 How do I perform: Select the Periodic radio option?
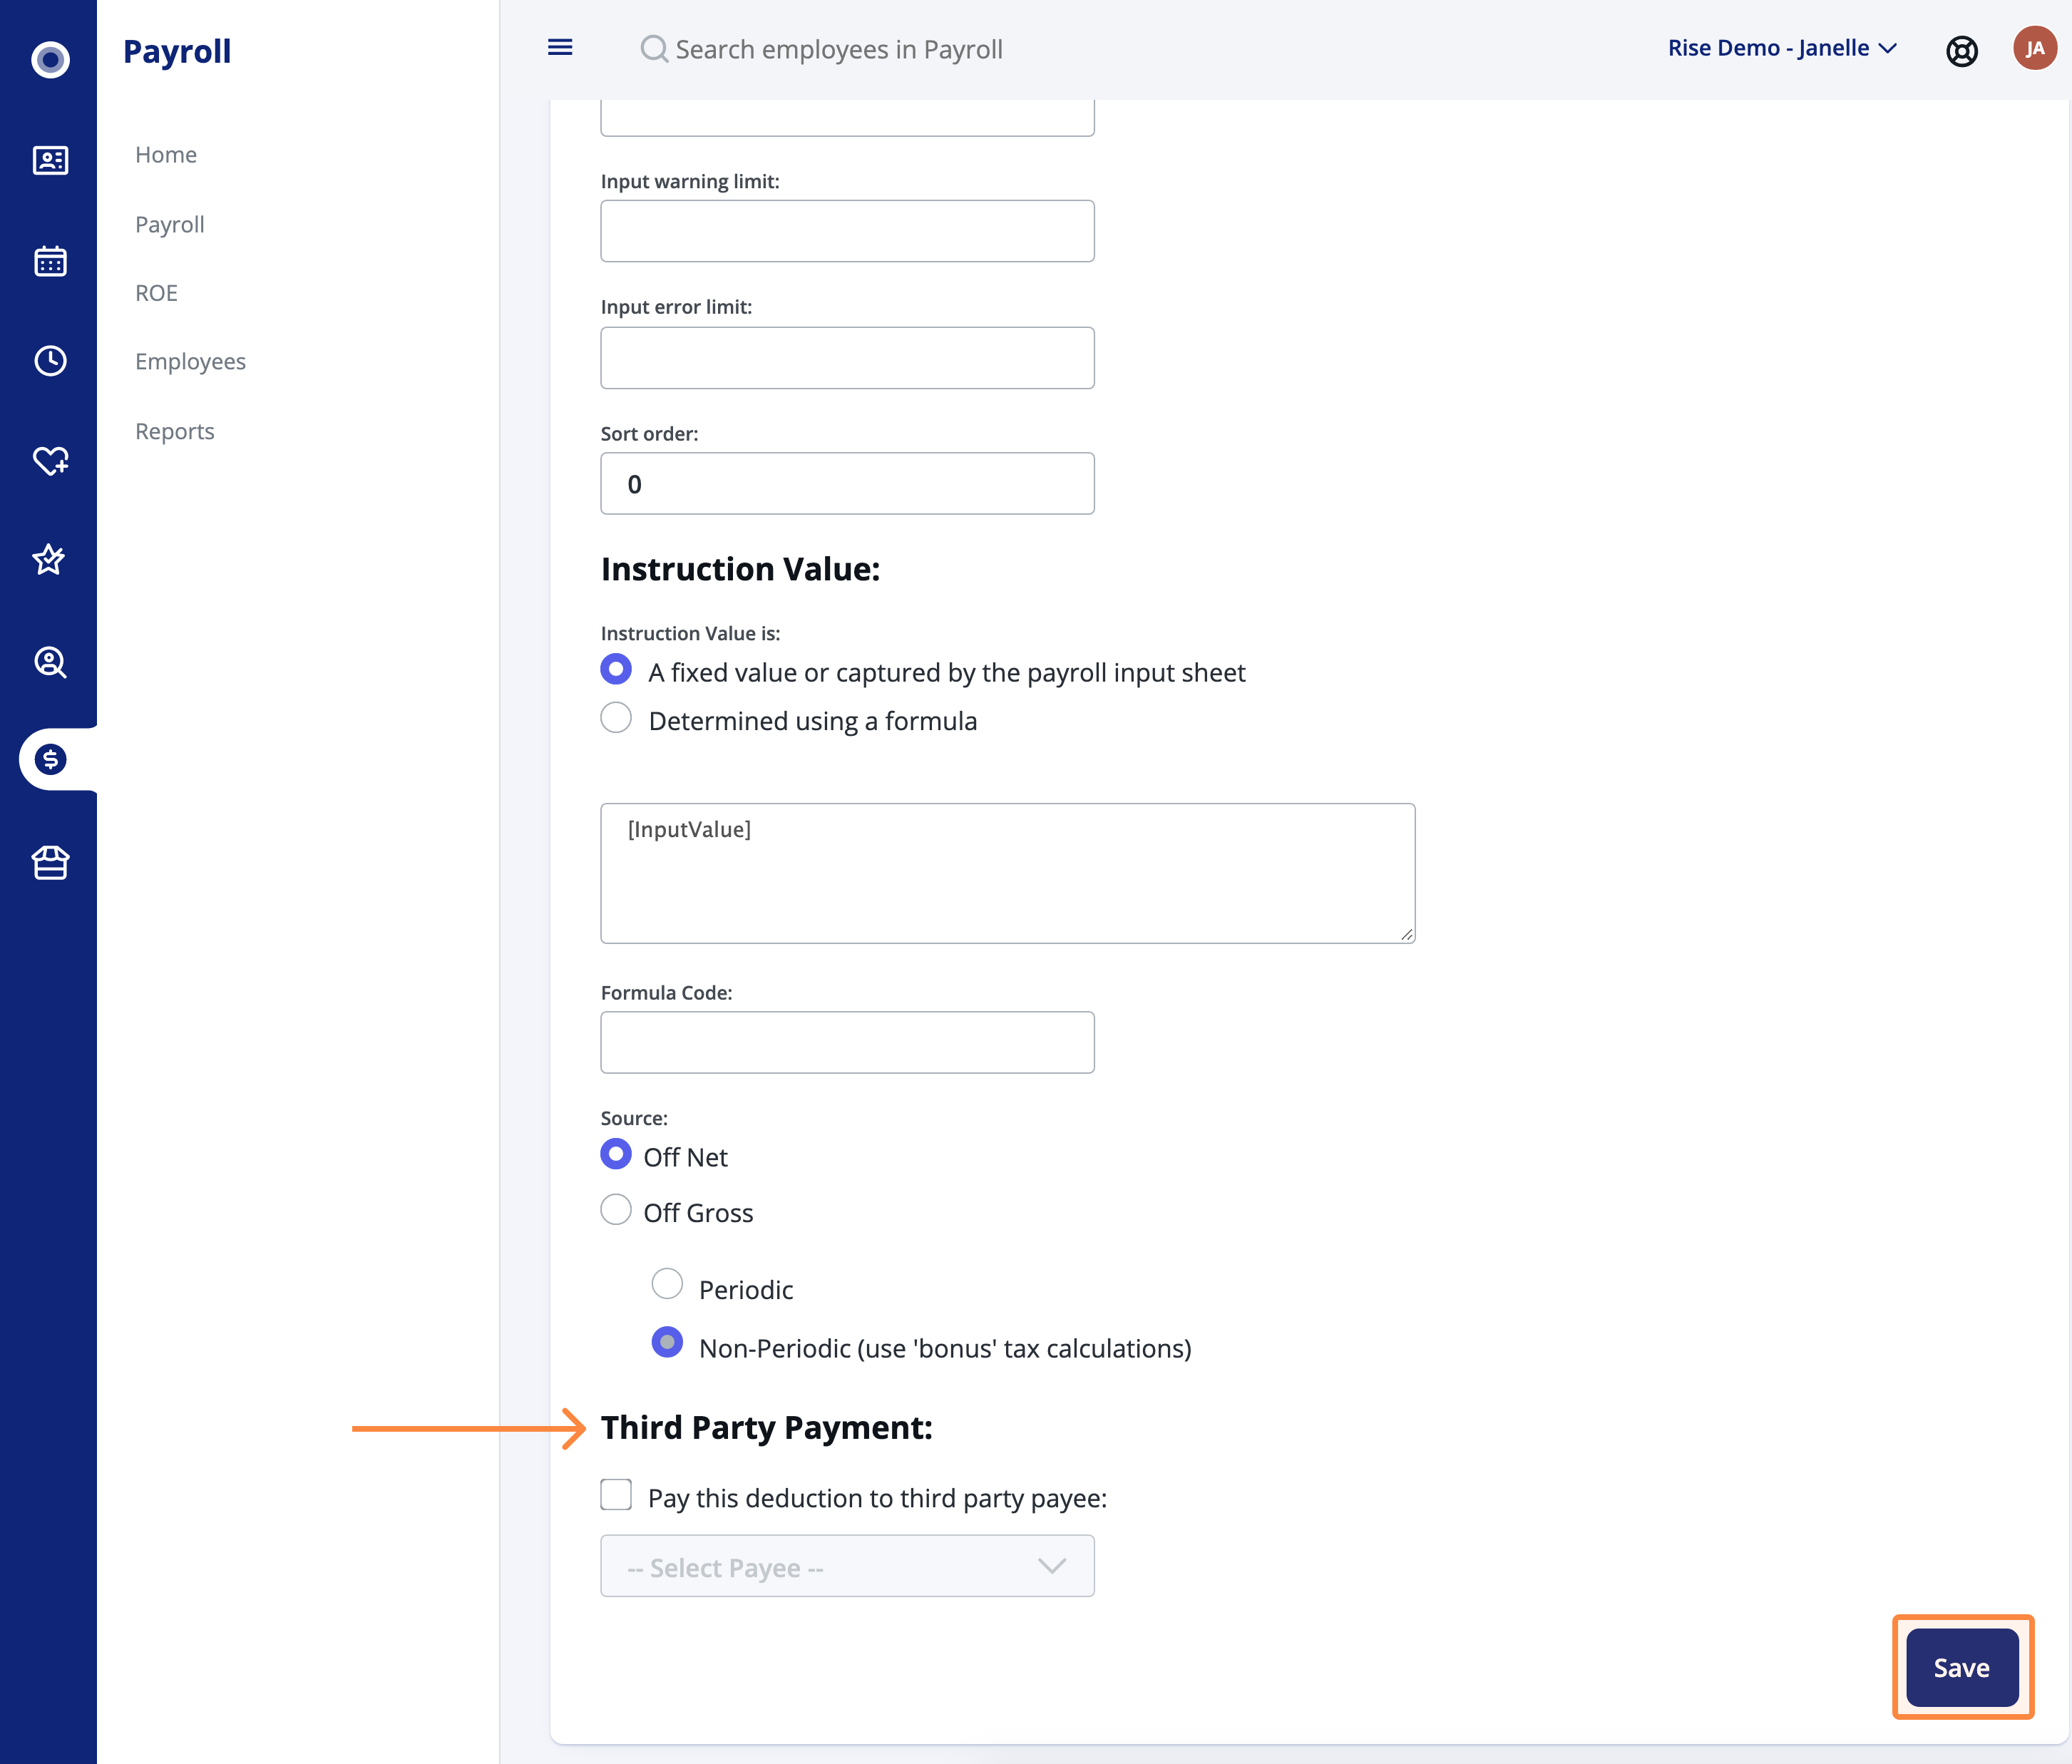click(667, 1284)
